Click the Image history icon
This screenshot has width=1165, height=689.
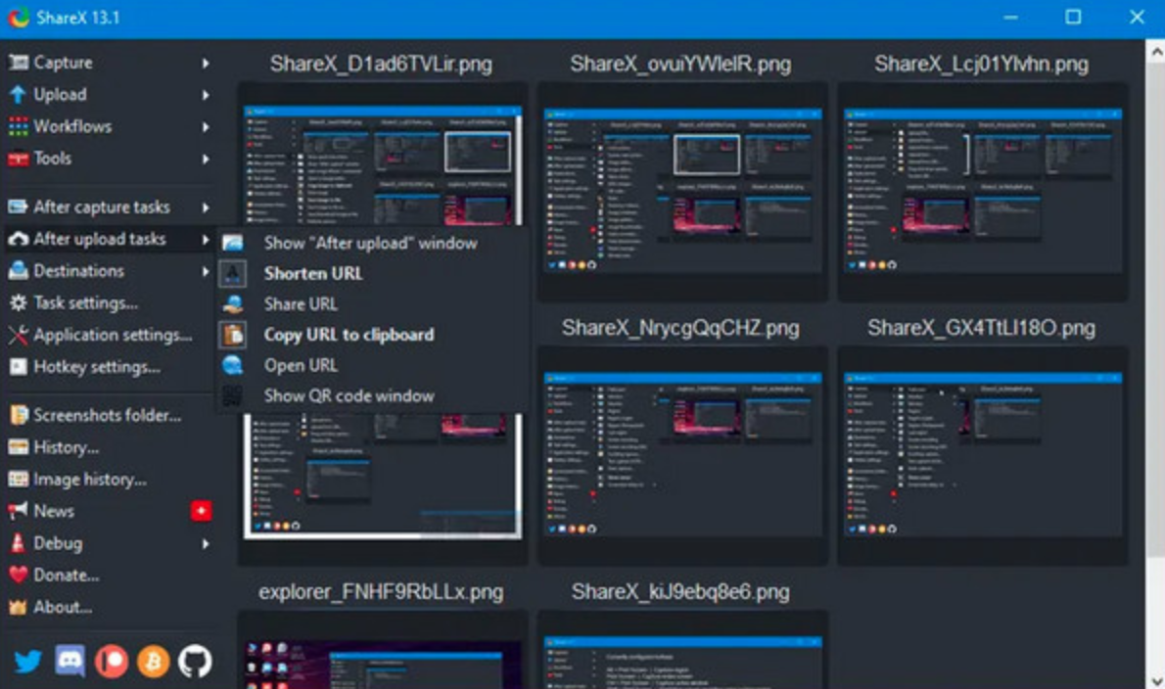pos(18,479)
